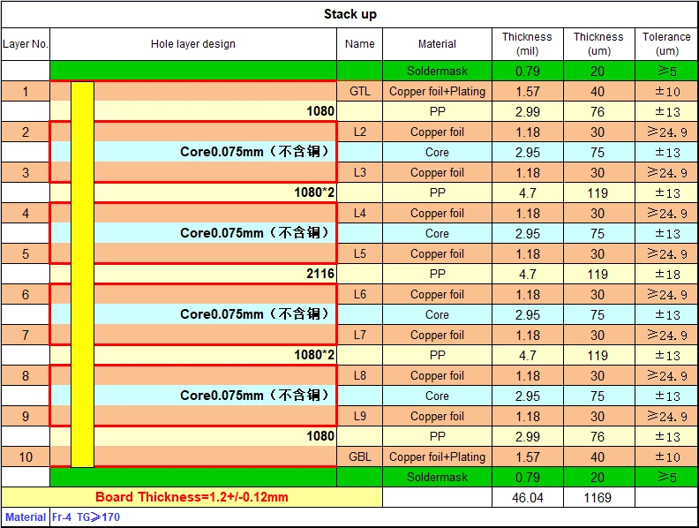Click 76 um thickness below layer 1
This screenshot has width=699, height=528.
point(598,112)
